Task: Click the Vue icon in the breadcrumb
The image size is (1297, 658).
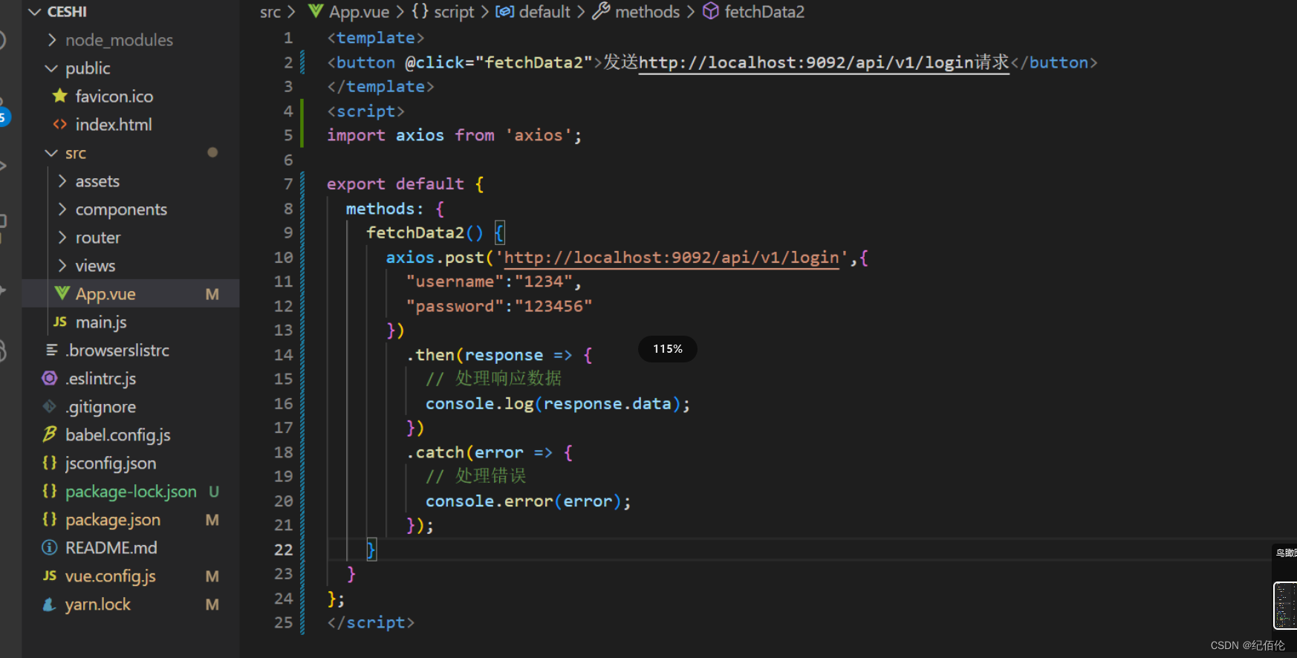Action: click(x=316, y=11)
